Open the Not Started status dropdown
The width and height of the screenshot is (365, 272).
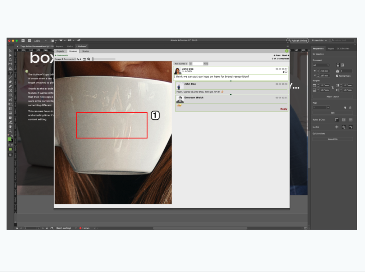(x=180, y=63)
